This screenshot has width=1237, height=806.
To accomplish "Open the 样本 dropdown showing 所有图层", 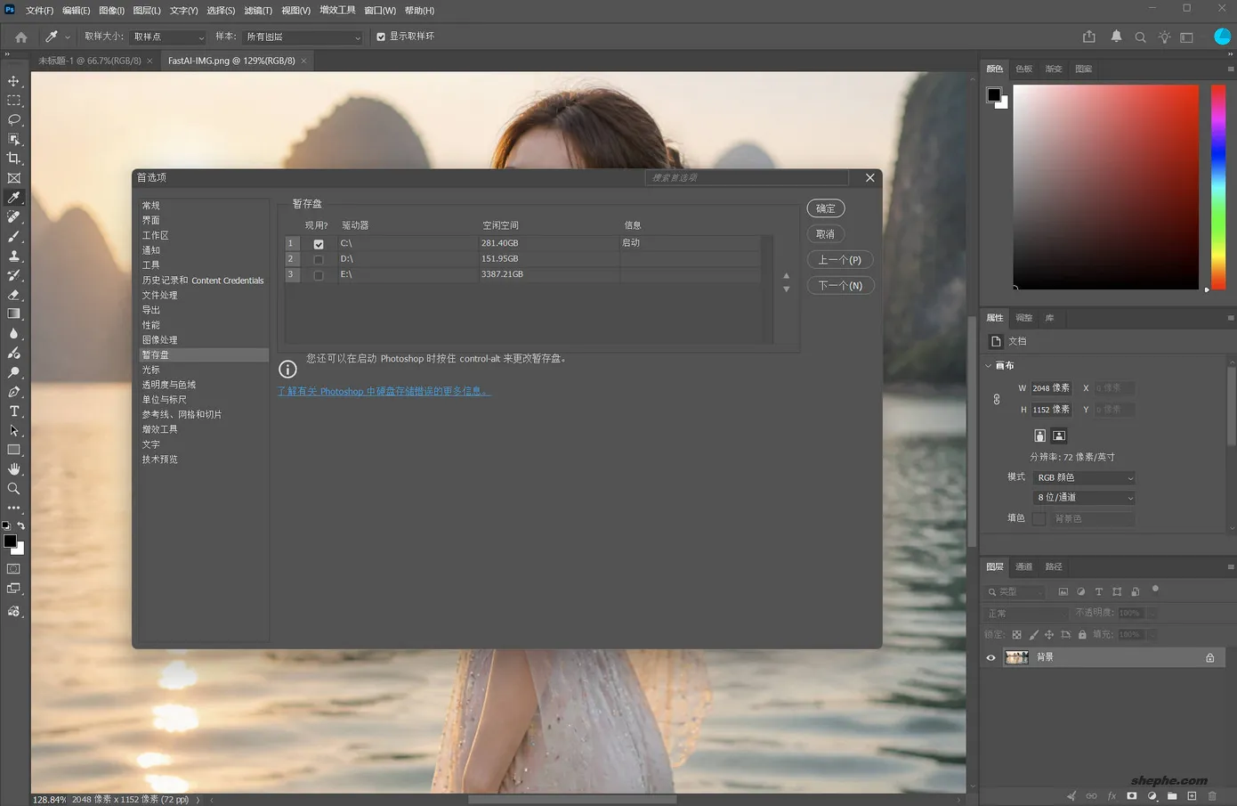I will [303, 37].
